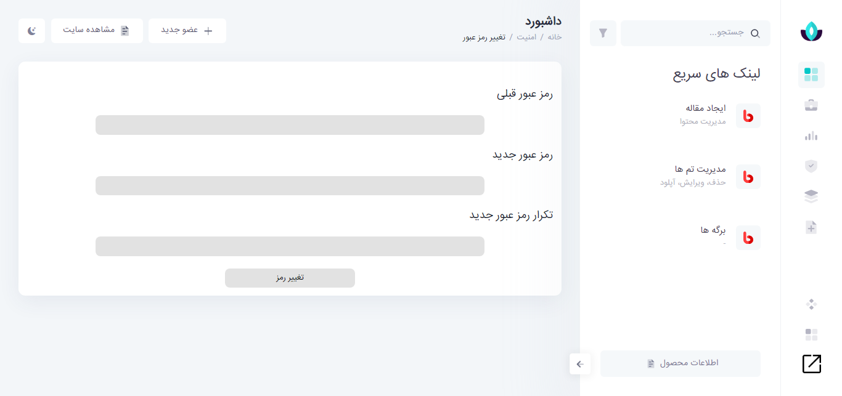Collapse the quick links panel with the arrow
Image resolution: width=842 pixels, height=396 pixels.
[580, 364]
